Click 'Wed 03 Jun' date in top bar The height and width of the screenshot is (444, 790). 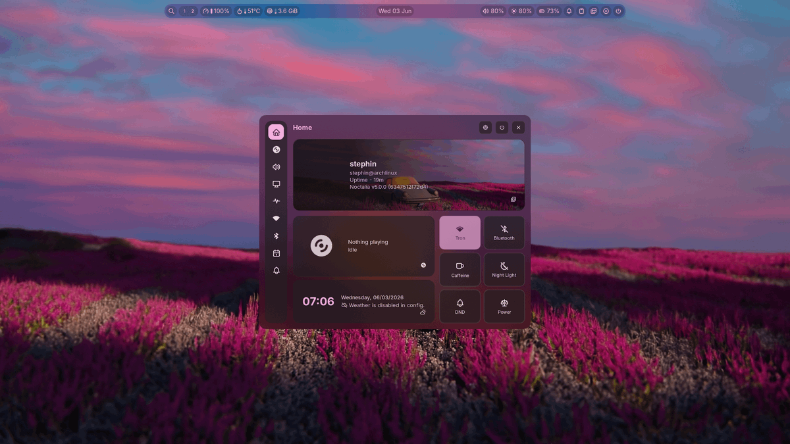click(395, 11)
